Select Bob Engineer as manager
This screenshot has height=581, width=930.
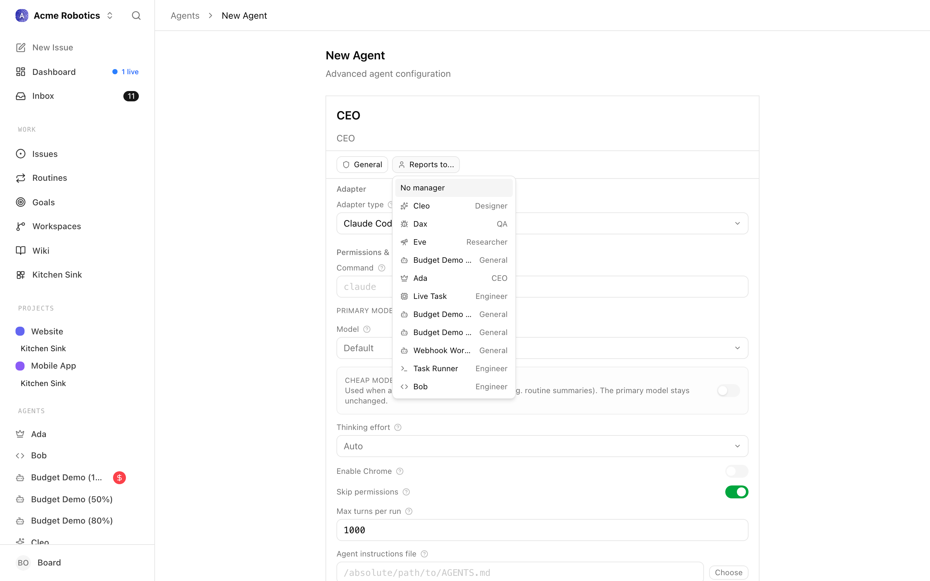(x=454, y=387)
